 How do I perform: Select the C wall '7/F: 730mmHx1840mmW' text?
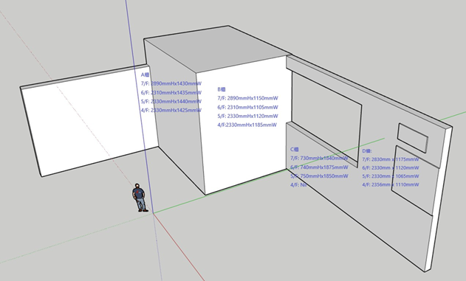tap(319, 158)
